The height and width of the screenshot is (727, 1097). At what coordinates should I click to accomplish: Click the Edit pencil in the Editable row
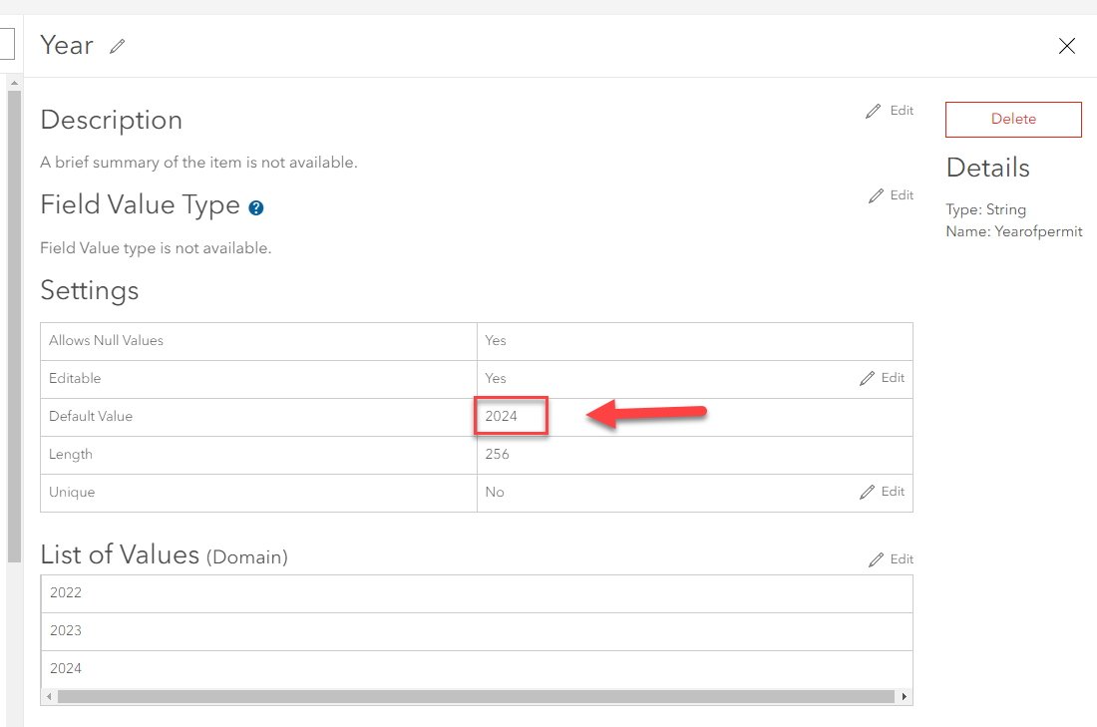pos(882,378)
